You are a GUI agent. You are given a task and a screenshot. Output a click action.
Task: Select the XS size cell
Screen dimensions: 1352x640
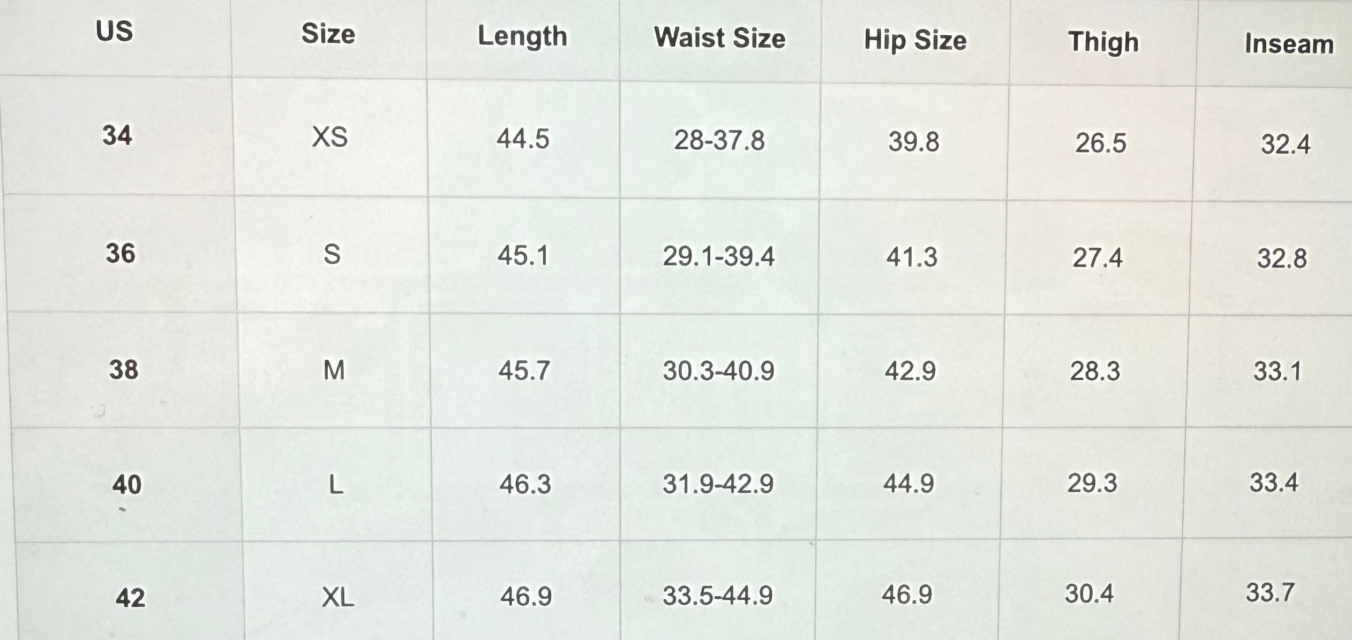point(329,138)
